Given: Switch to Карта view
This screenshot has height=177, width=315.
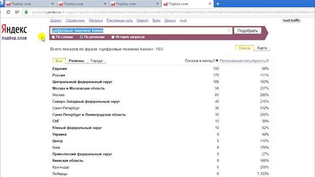Looking at the screenshot, I should (262, 48).
